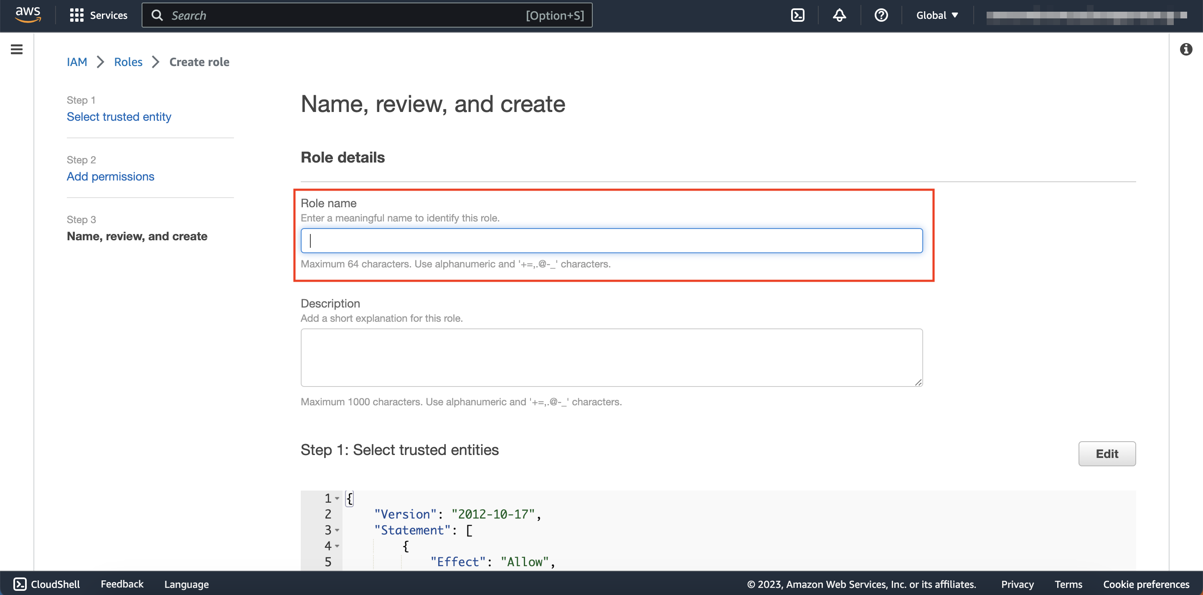
Task: Collapse the Statement array fold arrow
Action: (x=337, y=530)
